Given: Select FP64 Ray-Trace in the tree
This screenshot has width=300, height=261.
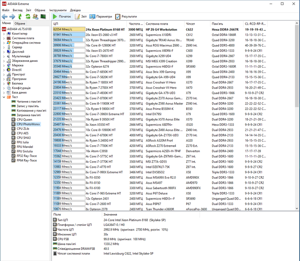Looking at the screenshot, I should 27,160.
